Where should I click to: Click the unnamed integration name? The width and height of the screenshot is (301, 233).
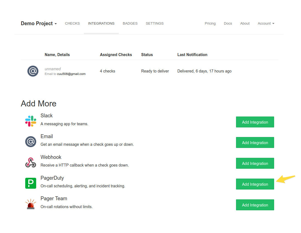pos(53,69)
